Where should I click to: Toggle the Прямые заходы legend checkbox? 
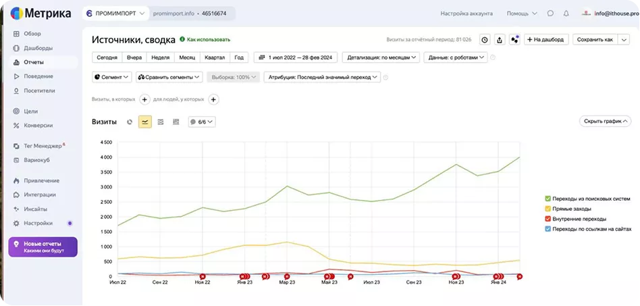(x=548, y=209)
